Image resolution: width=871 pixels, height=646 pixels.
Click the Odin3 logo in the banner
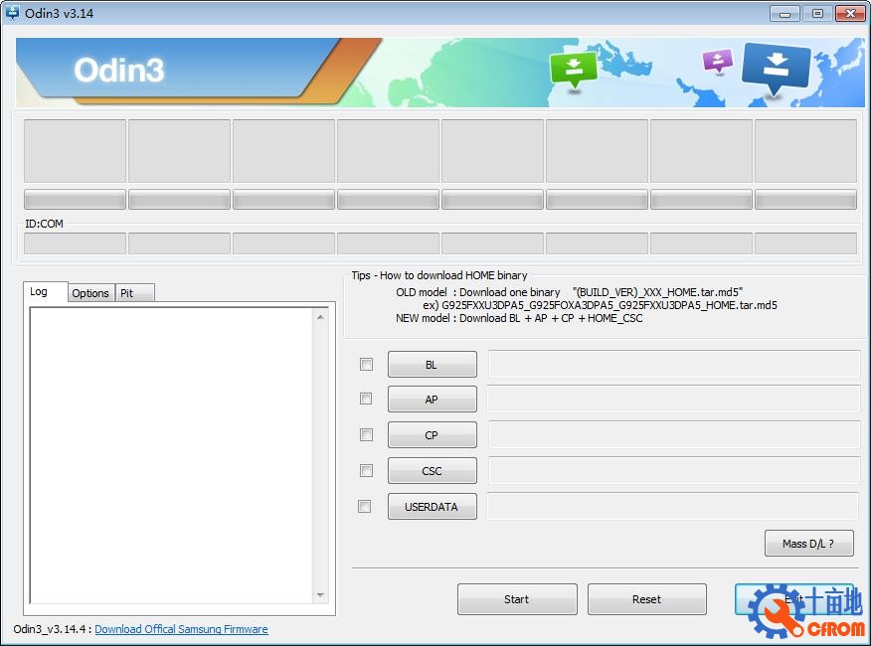click(119, 70)
